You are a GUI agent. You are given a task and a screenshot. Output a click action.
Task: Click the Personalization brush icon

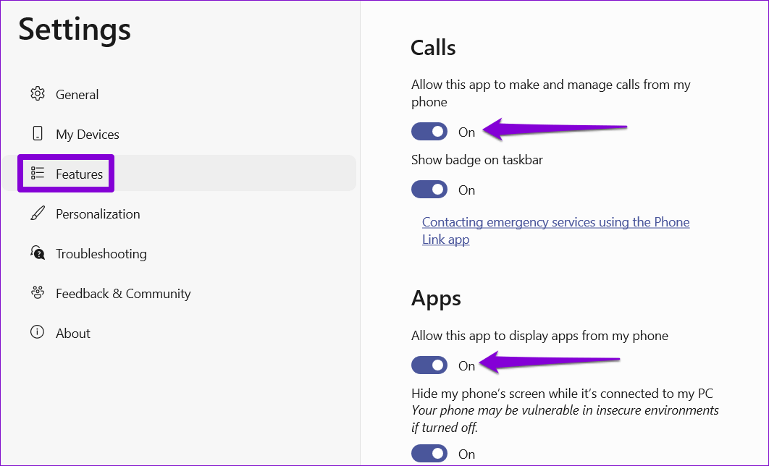38,213
